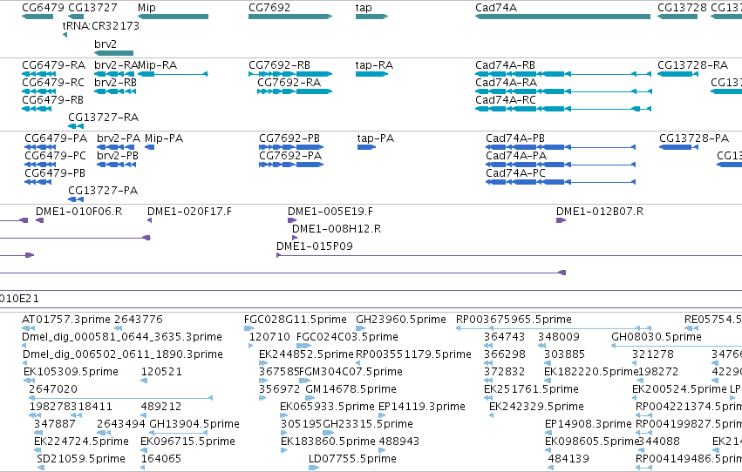The width and height of the screenshot is (742, 472).
Task: Click protein brv2-PB
Action: (117, 165)
